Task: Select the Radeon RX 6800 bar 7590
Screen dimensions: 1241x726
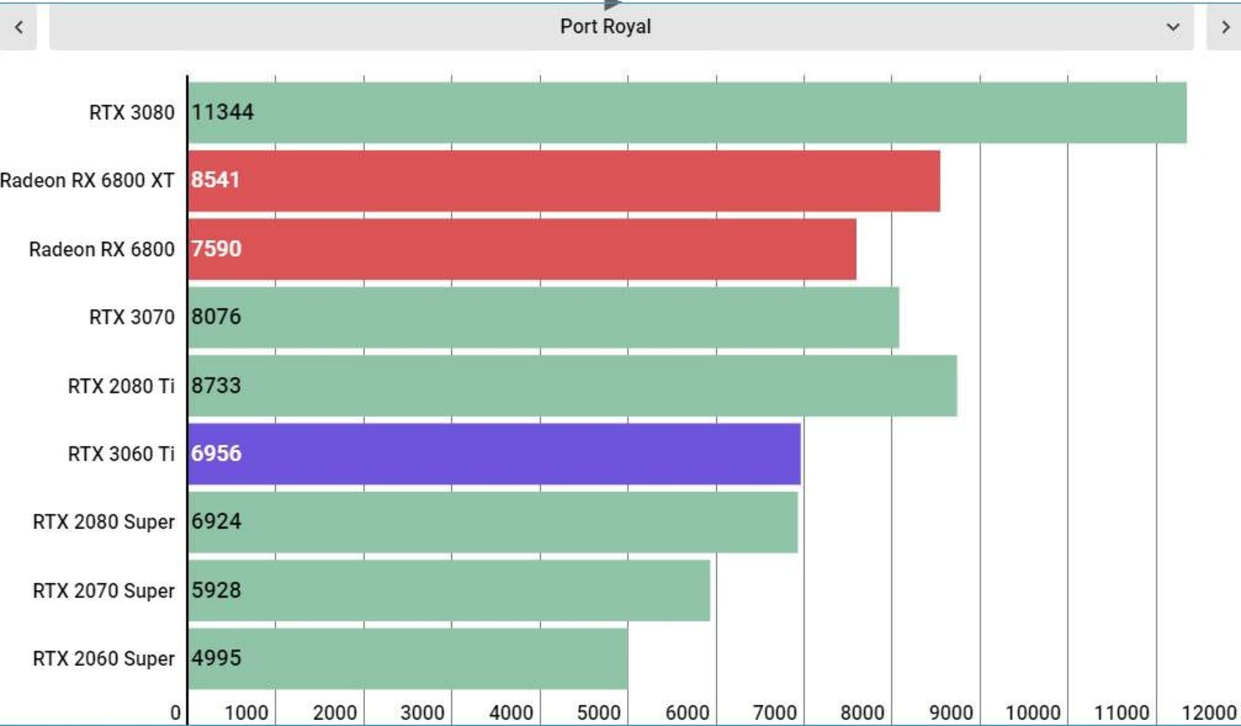Action: pyautogui.click(x=522, y=249)
